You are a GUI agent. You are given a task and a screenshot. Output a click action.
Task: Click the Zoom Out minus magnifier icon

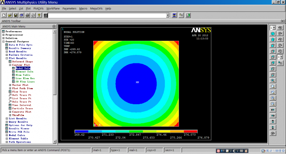[273, 104]
